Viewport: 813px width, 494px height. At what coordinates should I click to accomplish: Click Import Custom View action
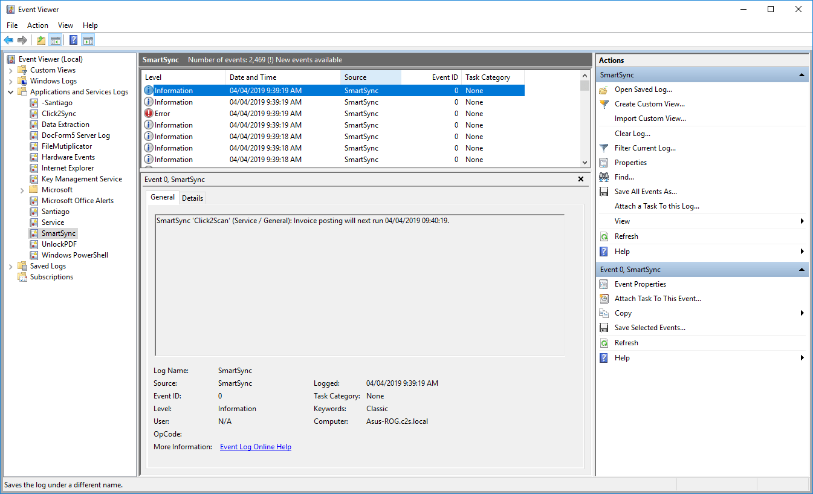[x=650, y=119]
